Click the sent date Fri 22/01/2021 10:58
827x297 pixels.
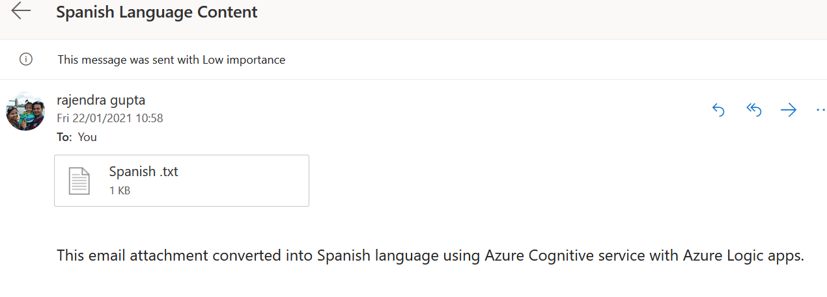tap(110, 118)
